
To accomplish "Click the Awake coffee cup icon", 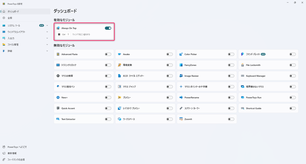I will click(x=119, y=54).
